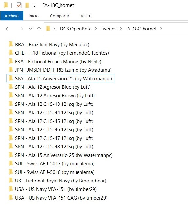Select the Swiss AF J-5018 folder icon

point(11,172)
